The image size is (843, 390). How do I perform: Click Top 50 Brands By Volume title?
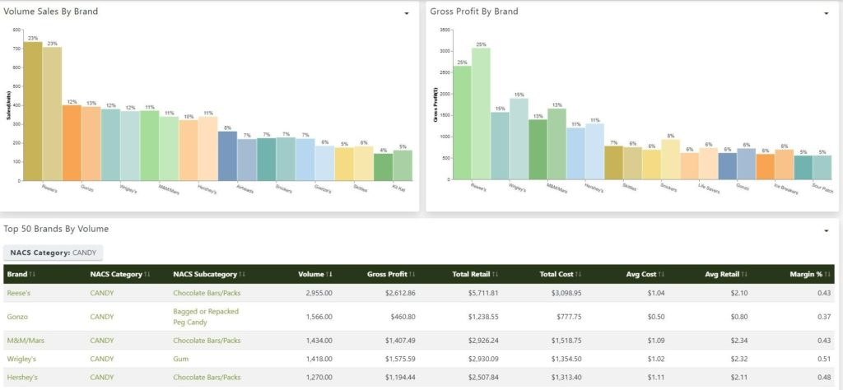56,229
